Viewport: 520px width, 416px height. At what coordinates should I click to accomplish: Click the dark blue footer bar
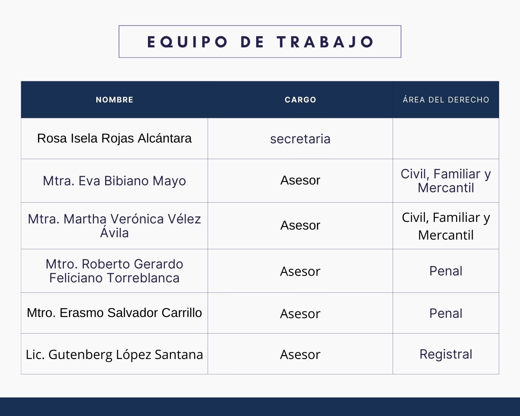pos(260,407)
